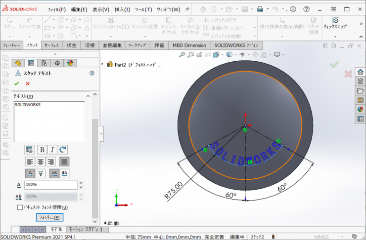Toggle horizontal text direction AB
366x240 pixels.
point(54,173)
